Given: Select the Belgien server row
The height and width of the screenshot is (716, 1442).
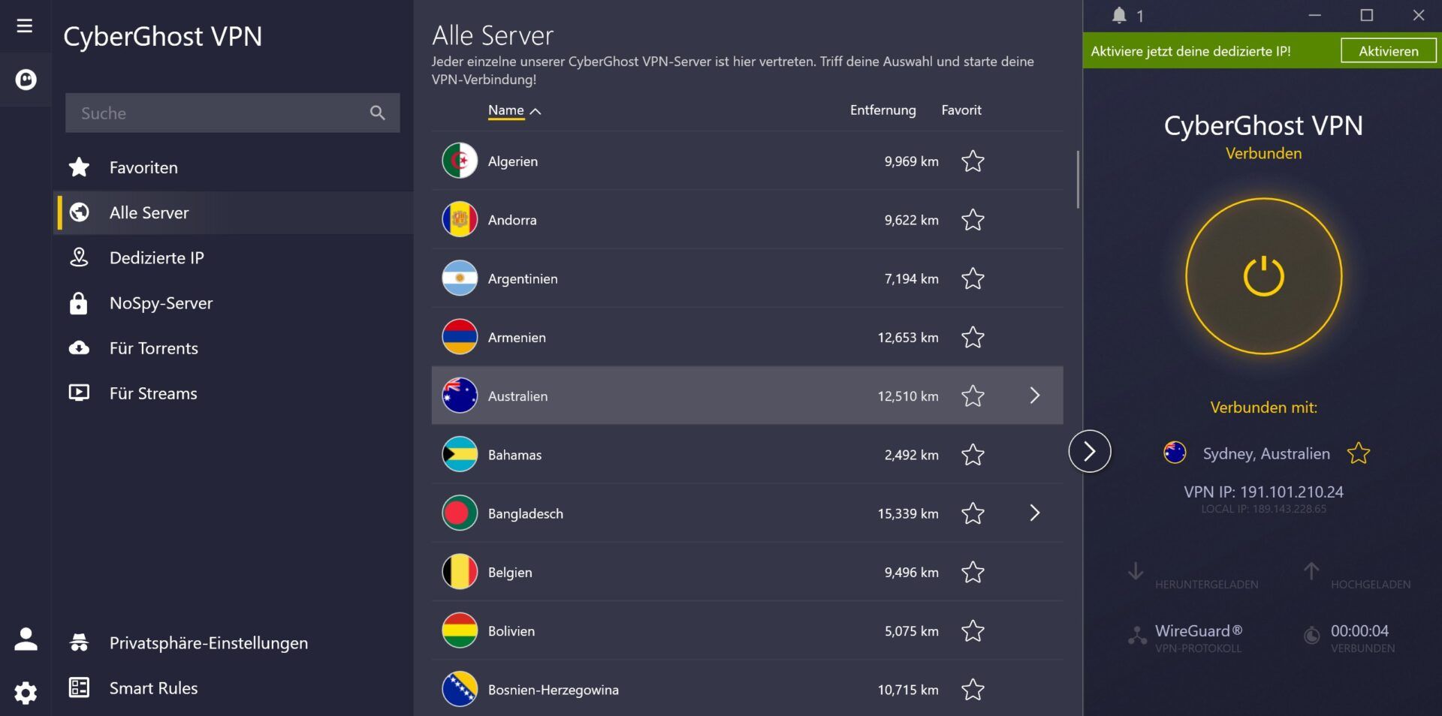Looking at the screenshot, I should 747,572.
